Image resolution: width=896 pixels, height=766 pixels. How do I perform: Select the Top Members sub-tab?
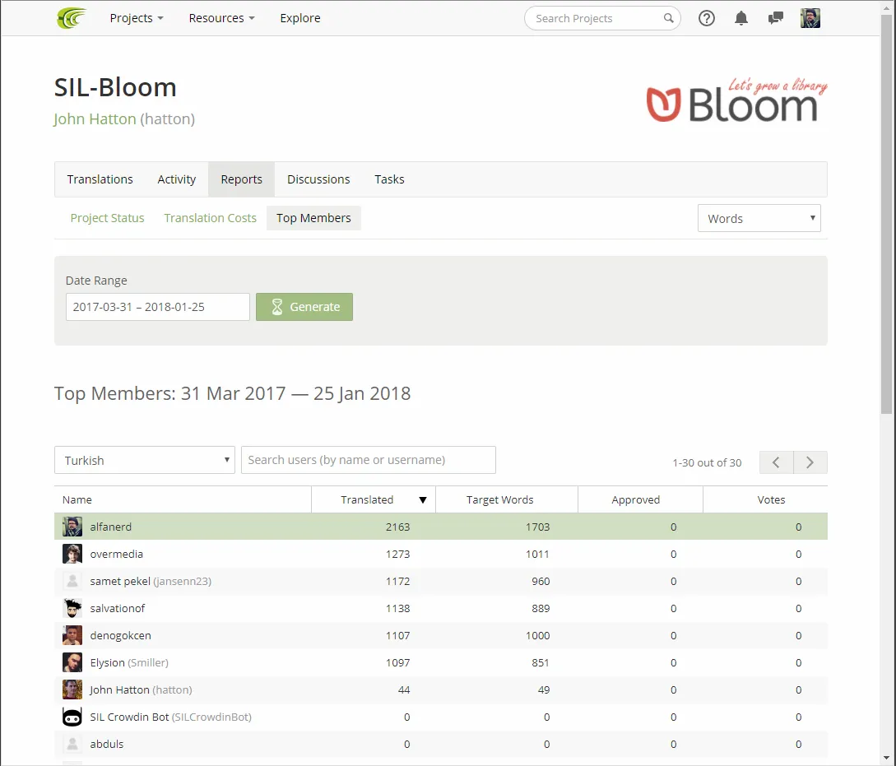pos(313,218)
